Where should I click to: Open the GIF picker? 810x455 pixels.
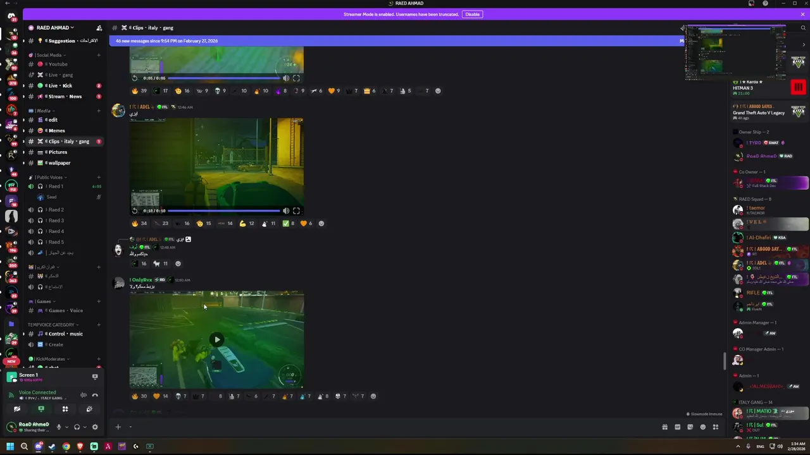coord(677,427)
